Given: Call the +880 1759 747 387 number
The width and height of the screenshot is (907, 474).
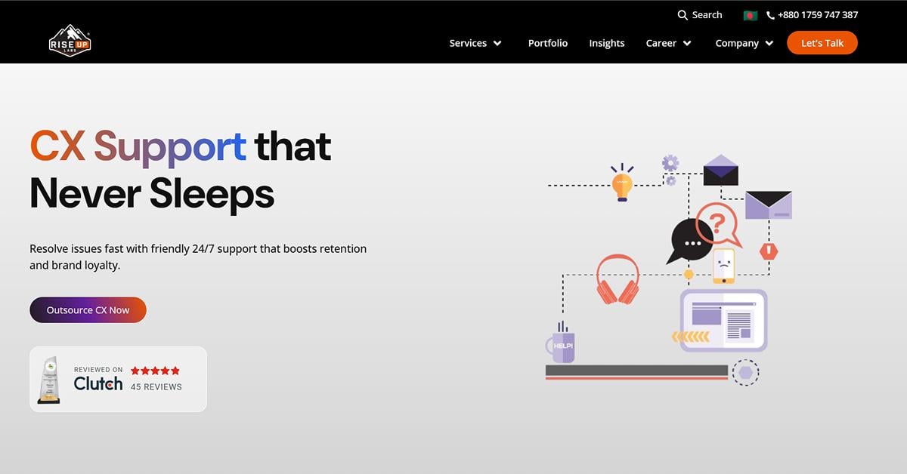Looking at the screenshot, I should tap(818, 15).
